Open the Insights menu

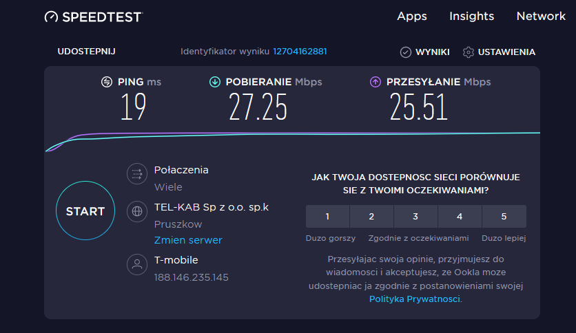click(x=472, y=16)
